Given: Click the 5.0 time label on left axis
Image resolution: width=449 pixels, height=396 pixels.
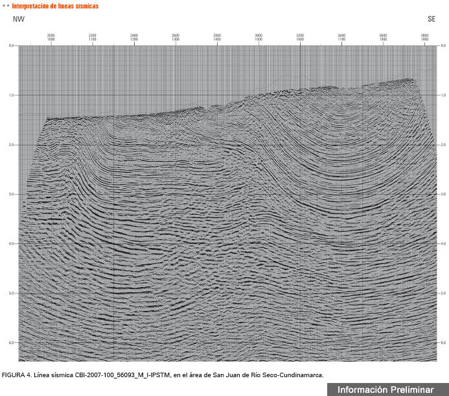Looking at the screenshot, I should 12,293.
